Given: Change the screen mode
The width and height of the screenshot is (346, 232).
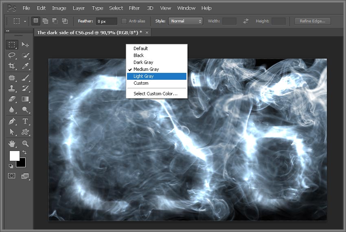Looking at the screenshot, I should 25,176.
